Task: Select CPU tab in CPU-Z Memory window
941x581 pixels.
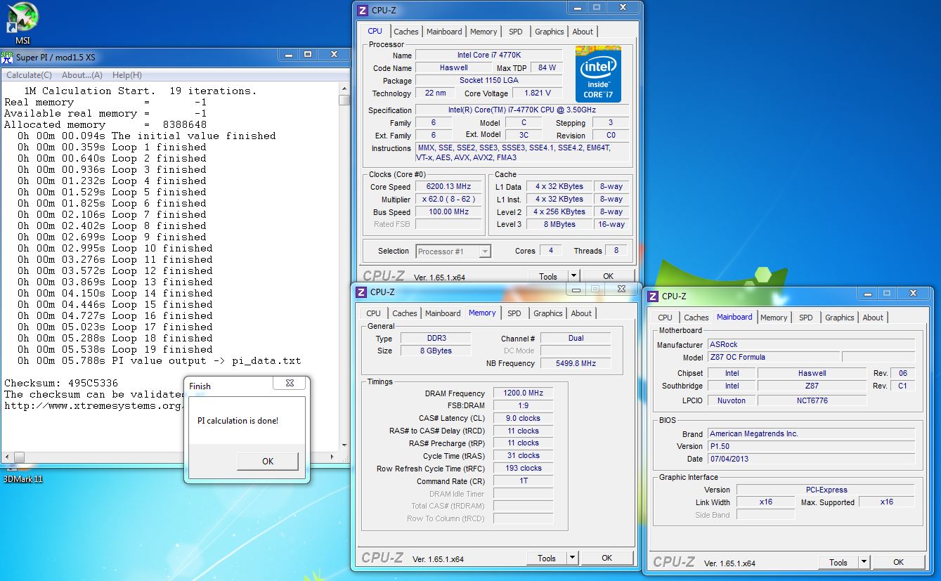Action: point(374,313)
